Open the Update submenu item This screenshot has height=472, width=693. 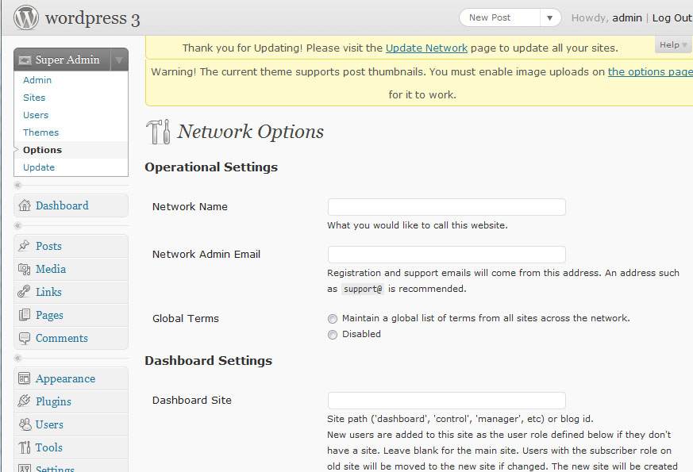pyautogui.click(x=39, y=167)
